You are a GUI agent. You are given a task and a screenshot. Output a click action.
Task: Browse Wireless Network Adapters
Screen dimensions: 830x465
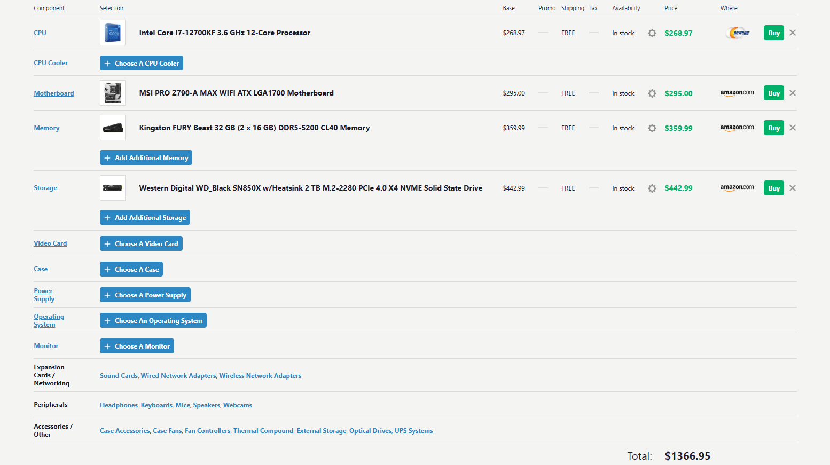pos(260,376)
